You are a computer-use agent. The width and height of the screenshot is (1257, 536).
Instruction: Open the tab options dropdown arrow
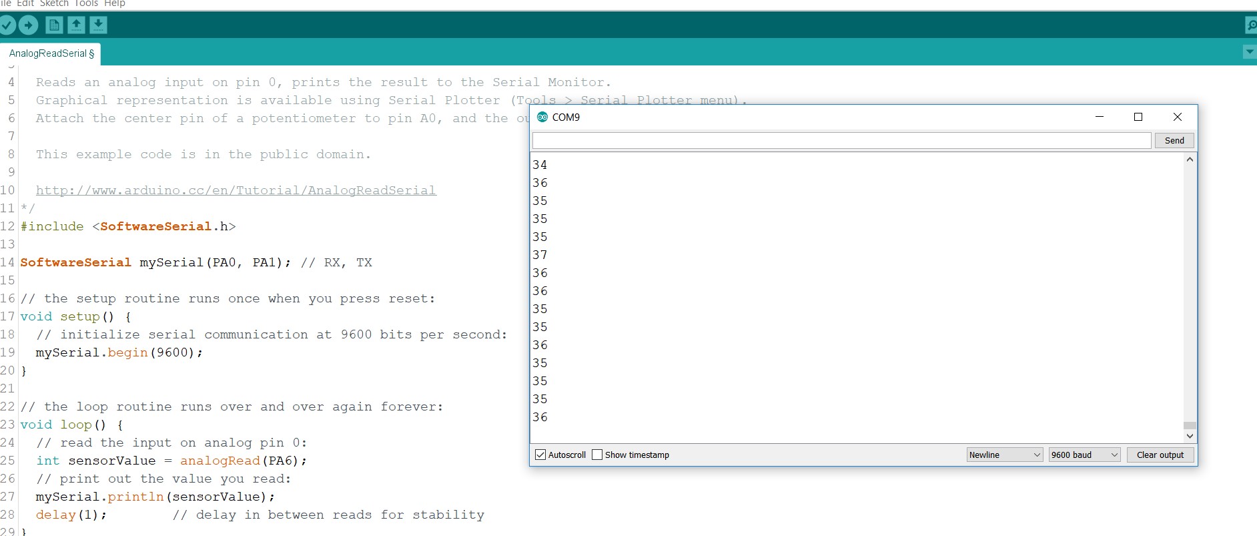click(1250, 52)
